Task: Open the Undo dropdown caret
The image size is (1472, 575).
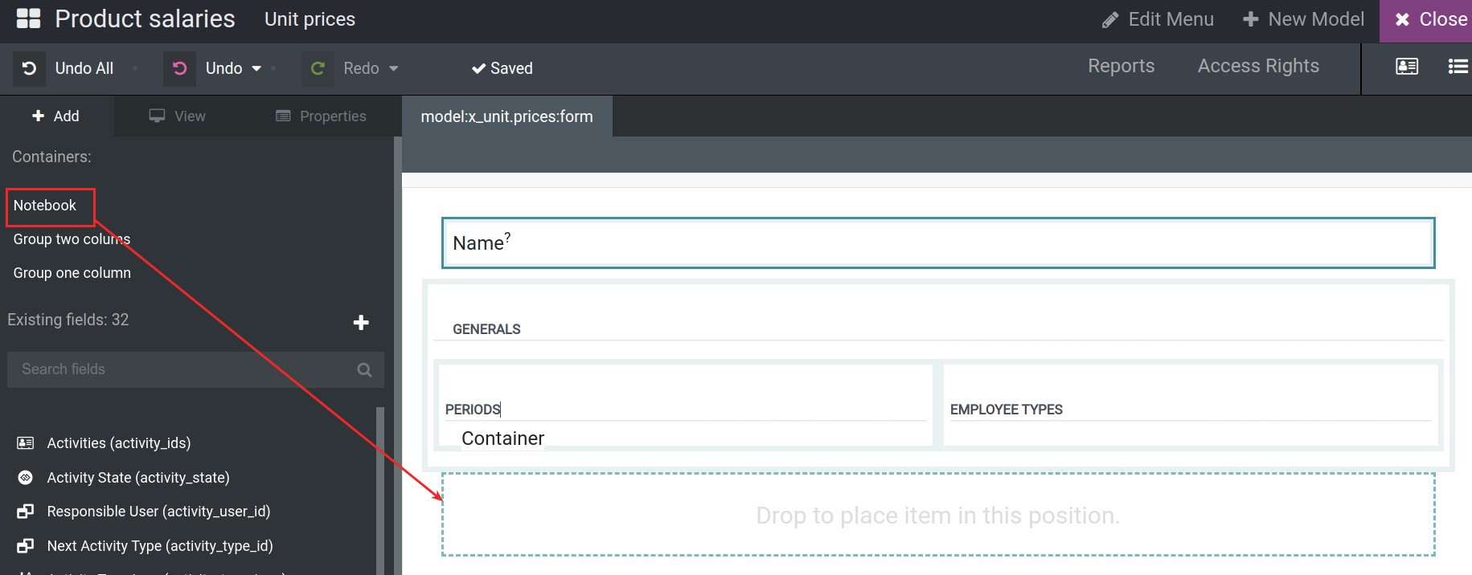Action: tap(256, 68)
